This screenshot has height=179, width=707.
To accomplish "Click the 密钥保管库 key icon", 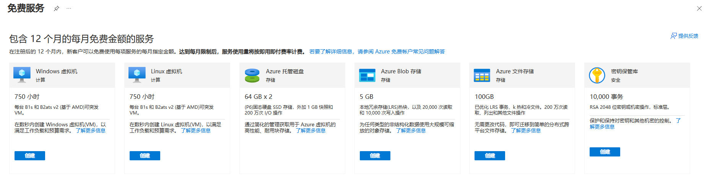I will point(597,75).
